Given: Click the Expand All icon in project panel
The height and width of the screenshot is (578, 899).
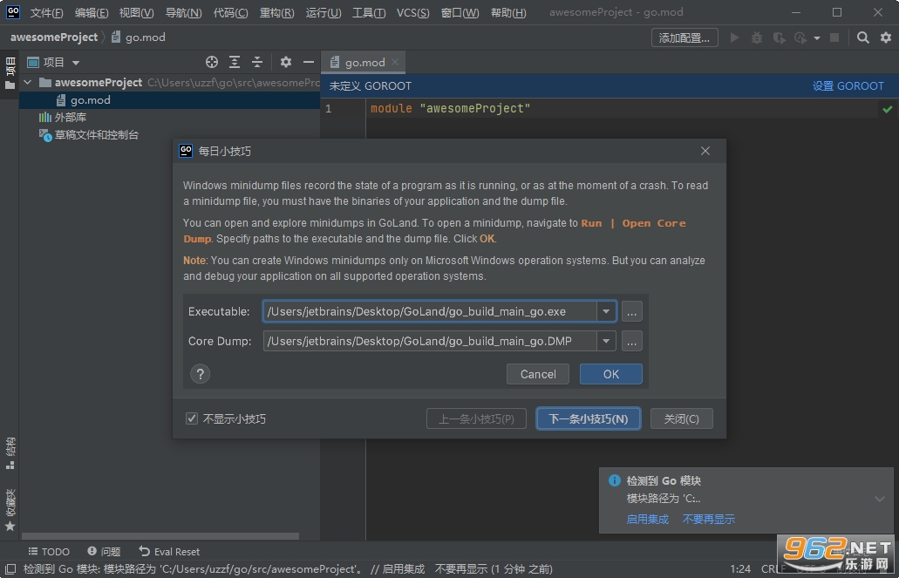Looking at the screenshot, I should click(x=235, y=62).
